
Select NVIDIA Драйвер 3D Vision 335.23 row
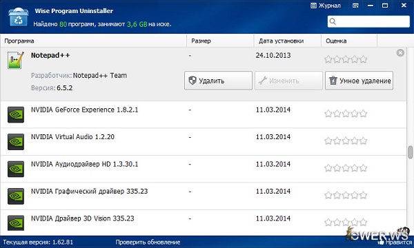pyautogui.click(x=204, y=223)
